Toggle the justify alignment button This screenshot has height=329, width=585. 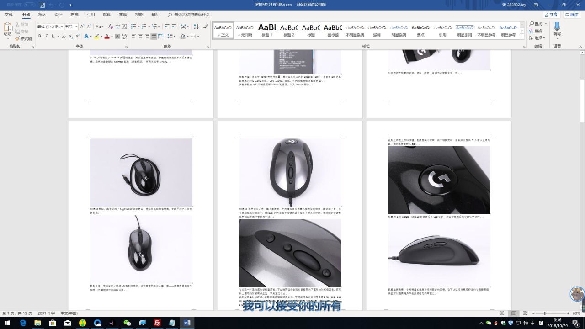(x=154, y=36)
